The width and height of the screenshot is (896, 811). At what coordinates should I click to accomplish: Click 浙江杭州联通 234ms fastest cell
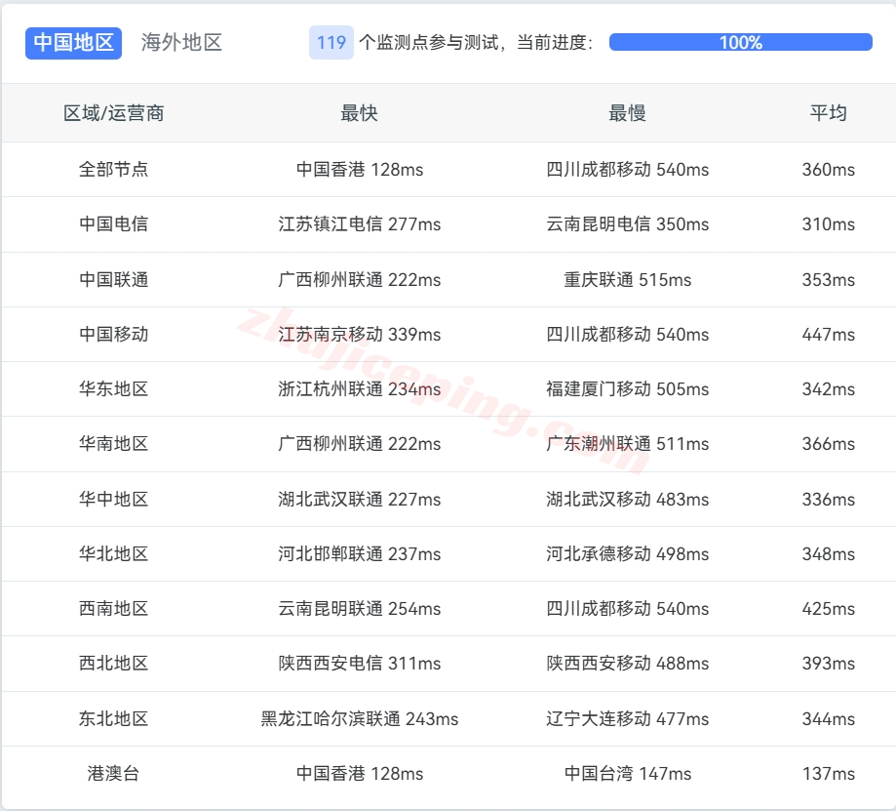pos(360,389)
